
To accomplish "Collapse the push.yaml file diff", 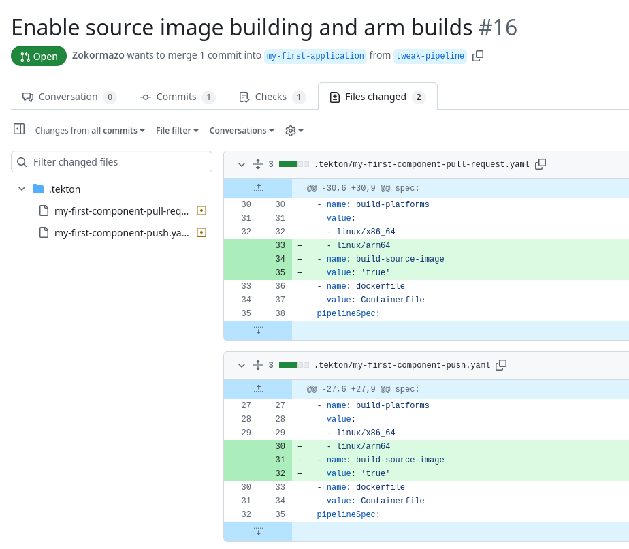I will coord(241,365).
